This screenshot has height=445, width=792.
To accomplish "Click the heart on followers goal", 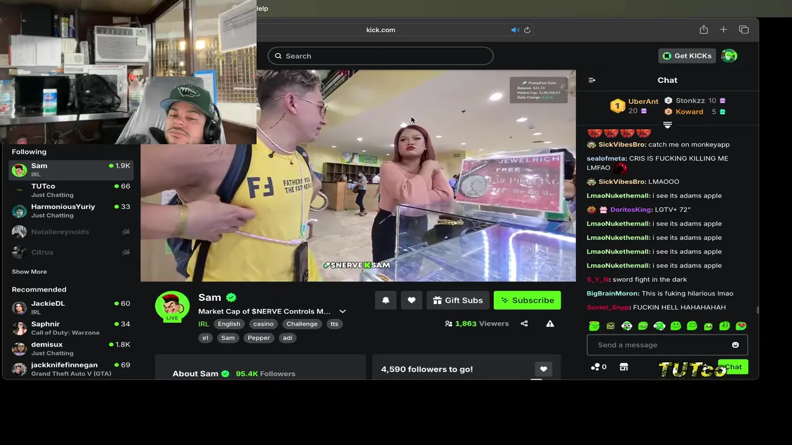I will 543,369.
